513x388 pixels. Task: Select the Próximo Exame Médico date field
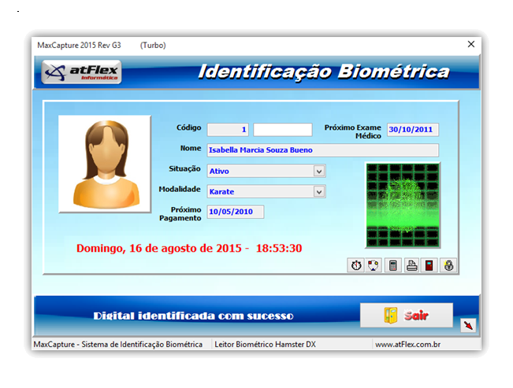tap(412, 130)
